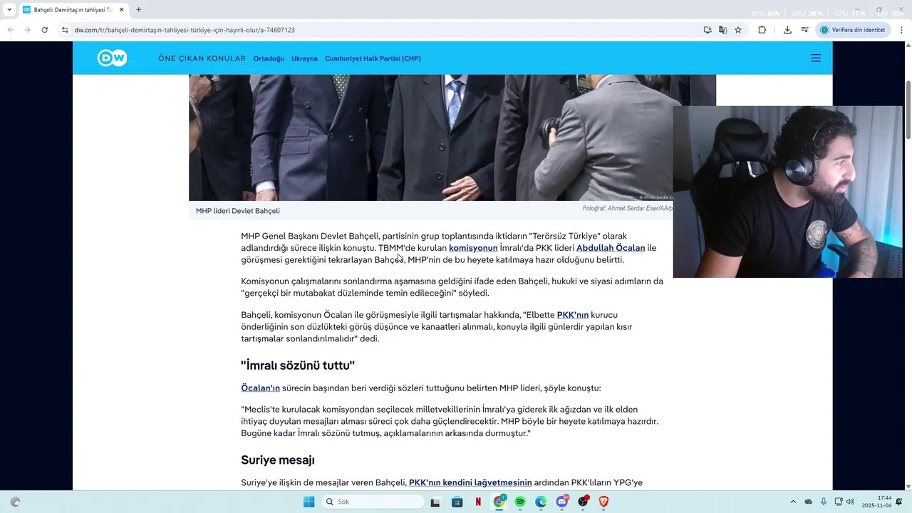The width and height of the screenshot is (912, 513).
Task: Open the browser downloads
Action: coord(787,30)
